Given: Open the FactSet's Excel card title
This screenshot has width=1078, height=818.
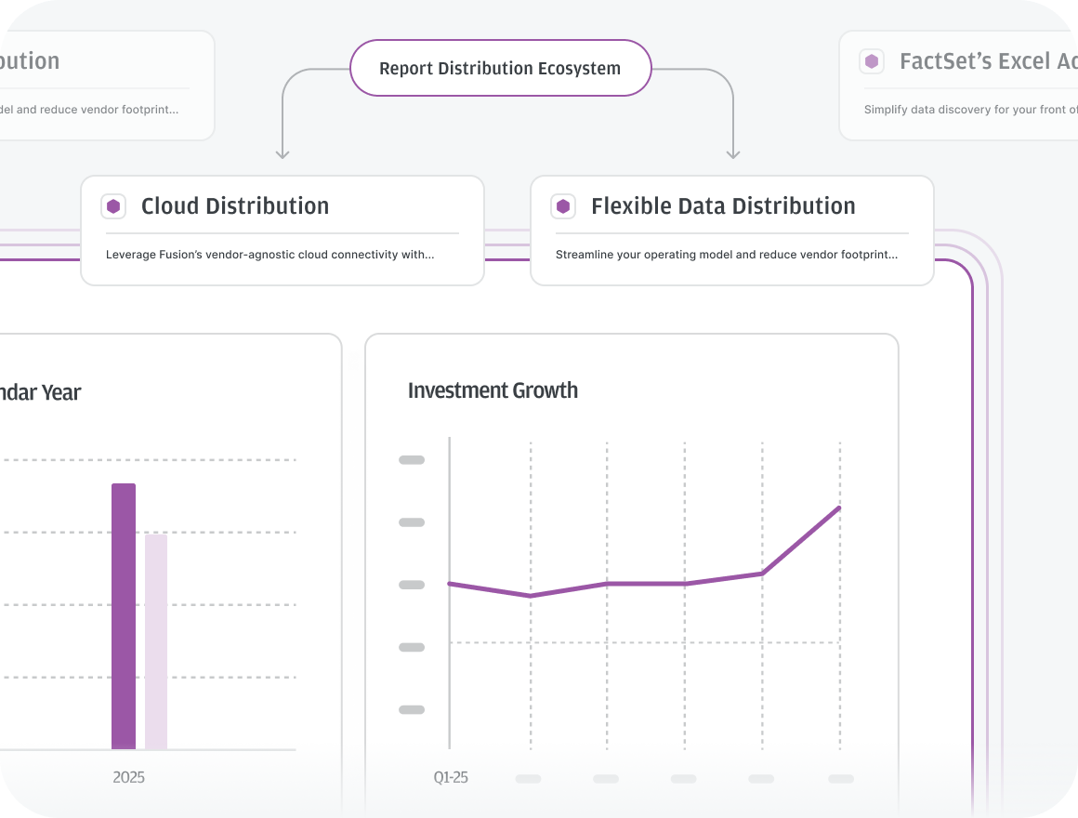Looking at the screenshot, I should tap(989, 61).
